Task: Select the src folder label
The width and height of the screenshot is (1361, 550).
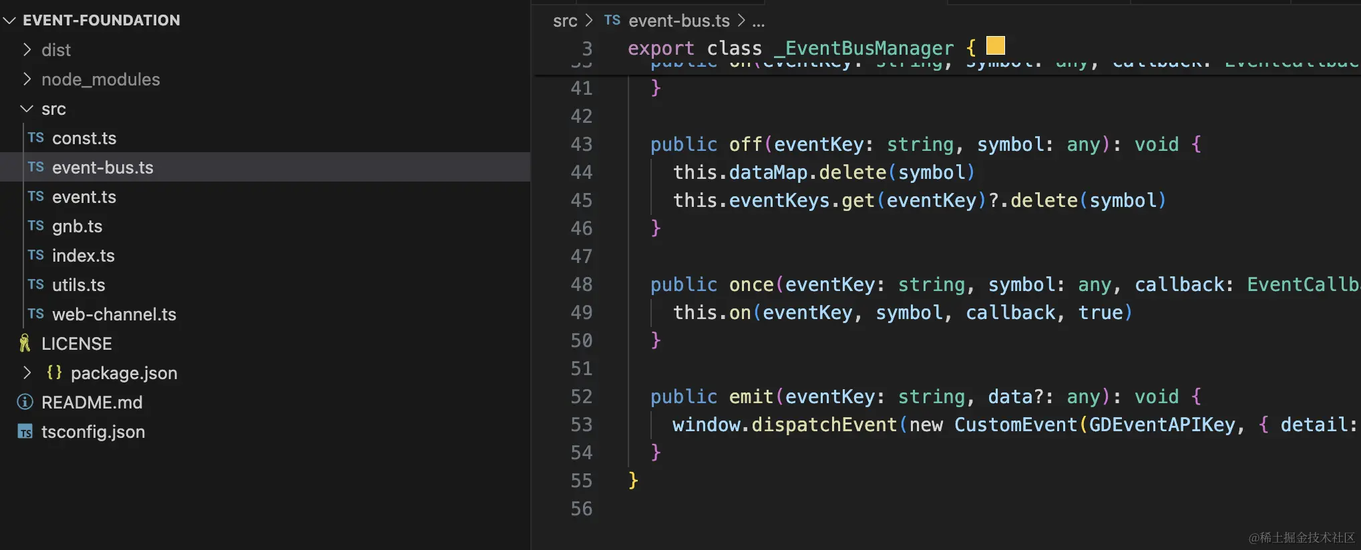Action: [53, 109]
